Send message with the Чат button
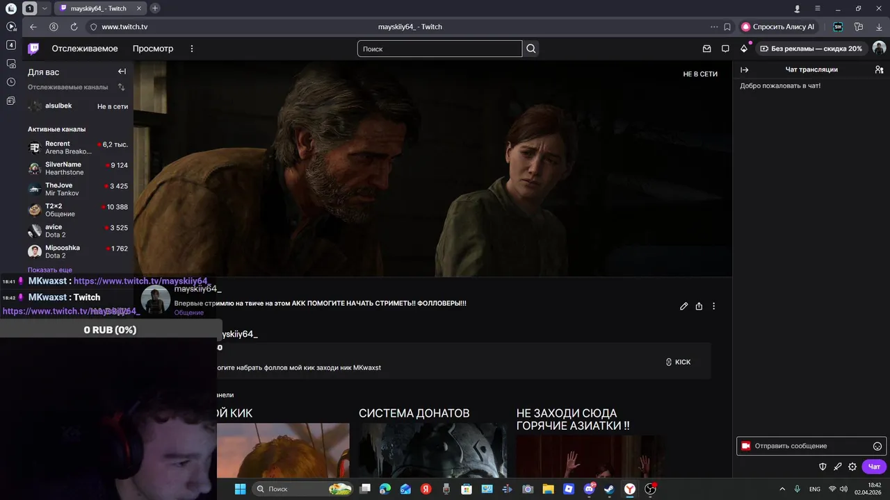This screenshot has height=500, width=890. (x=874, y=467)
